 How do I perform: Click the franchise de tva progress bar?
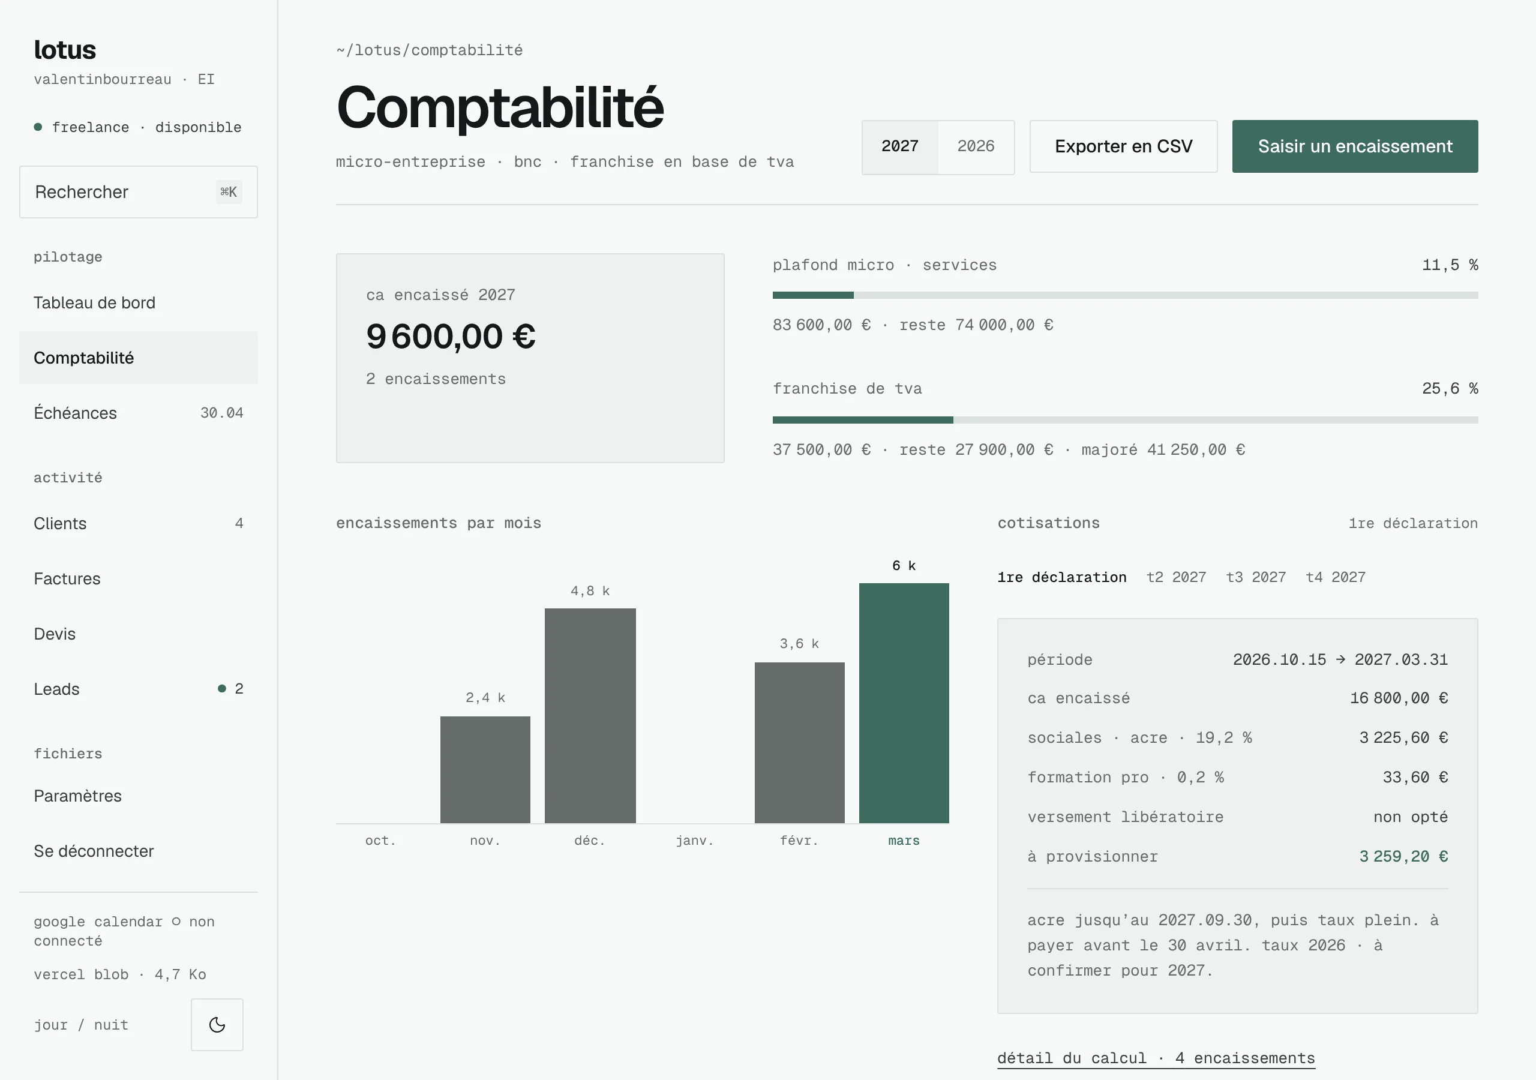click(1125, 420)
